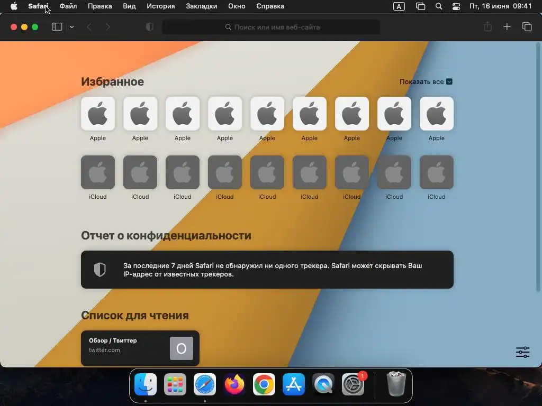Click the vertical scrollbar of the Safari page
Screen dimensions: 542x406
point(538,168)
